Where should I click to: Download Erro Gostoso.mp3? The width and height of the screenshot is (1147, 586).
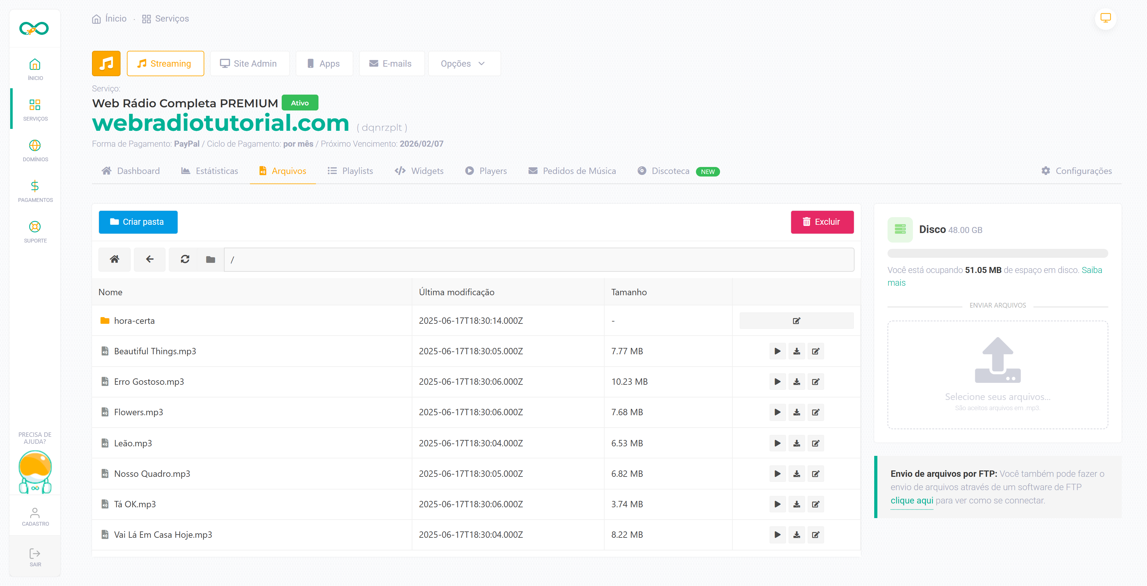point(796,382)
